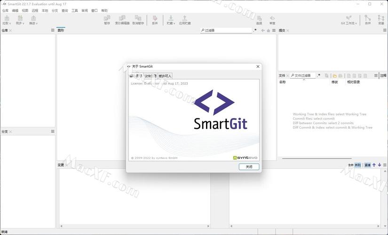Toggle side-by-side (并列) diff view
The width and height of the screenshot is (388, 235).
[x=357, y=165]
